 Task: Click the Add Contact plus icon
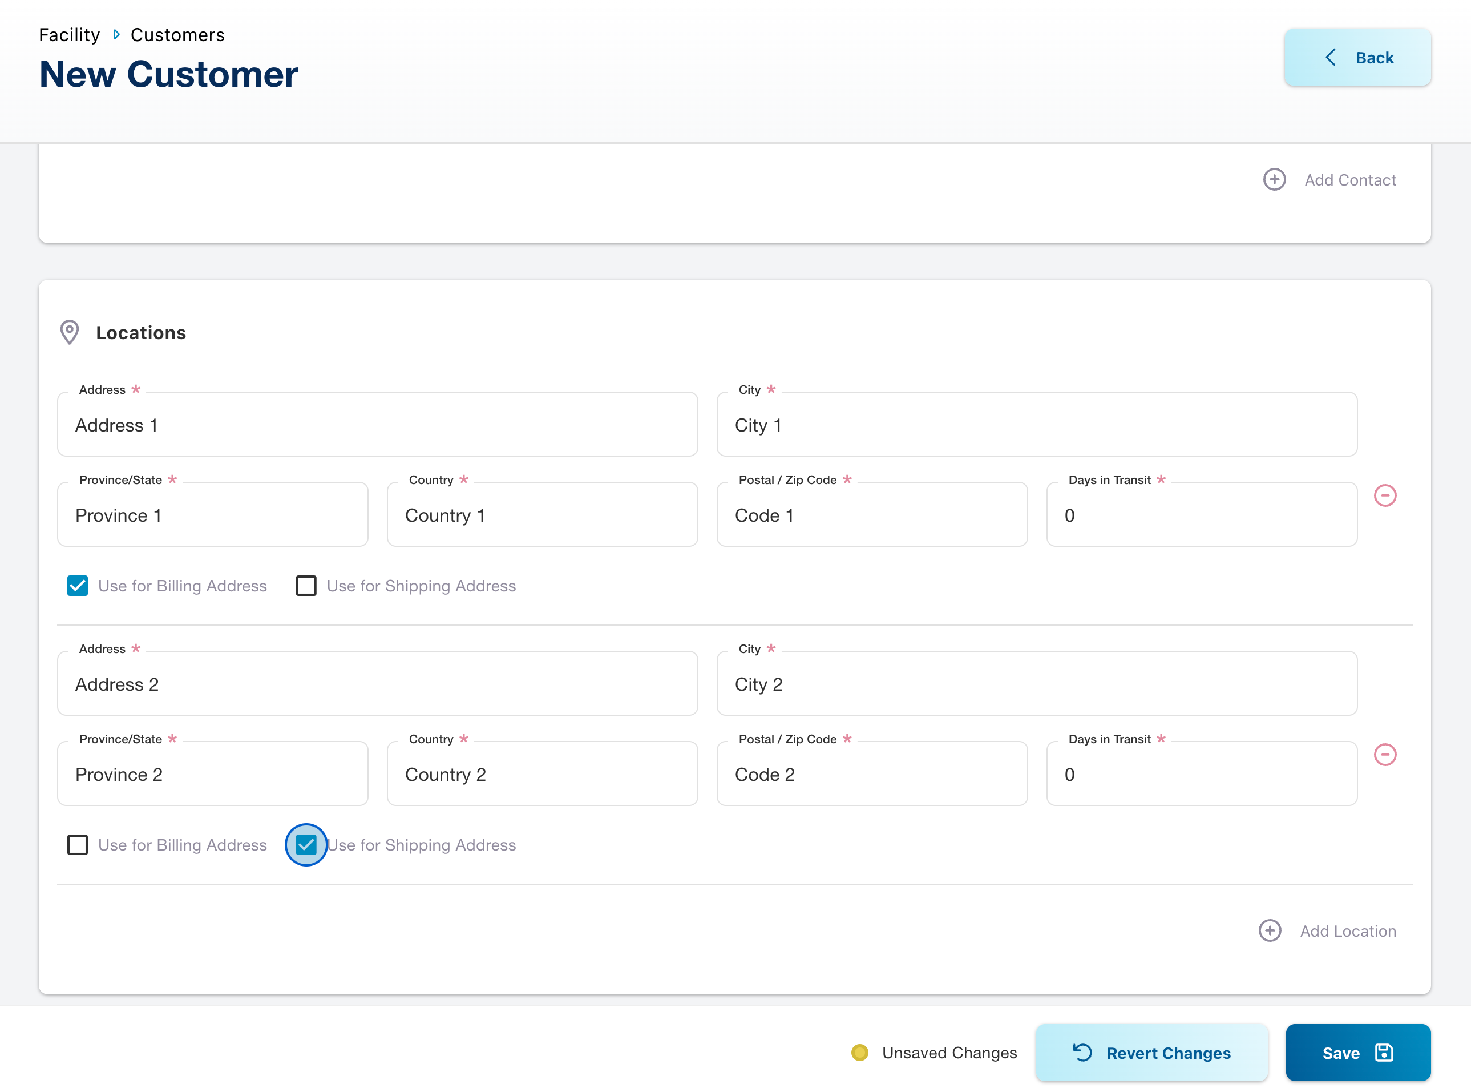point(1274,179)
